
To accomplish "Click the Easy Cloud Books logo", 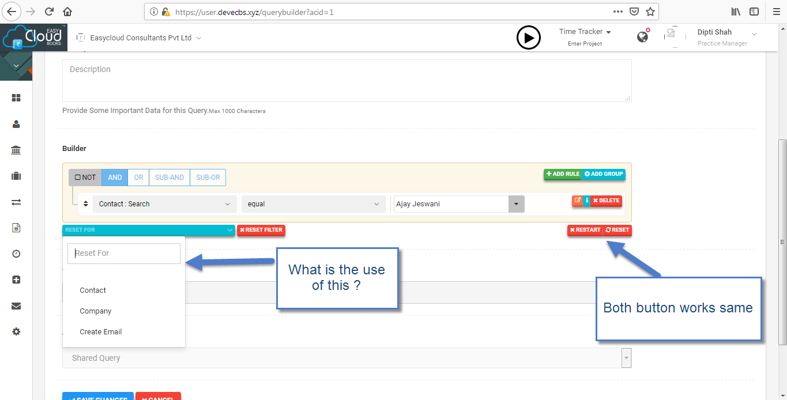I will (x=33, y=37).
